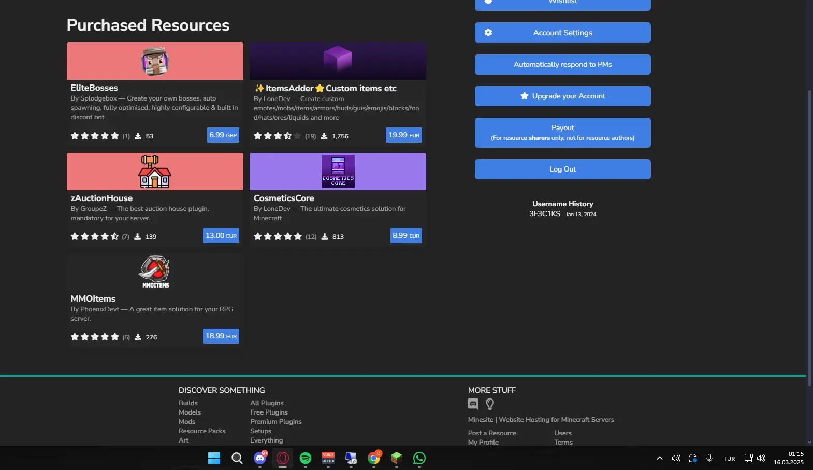This screenshot has width=813, height=470.
Task: Click the zAuctionHouse star rating
Action: point(95,236)
